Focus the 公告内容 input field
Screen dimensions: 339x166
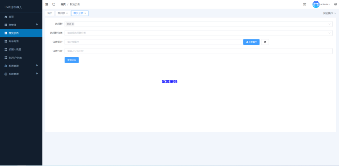tap(198, 51)
